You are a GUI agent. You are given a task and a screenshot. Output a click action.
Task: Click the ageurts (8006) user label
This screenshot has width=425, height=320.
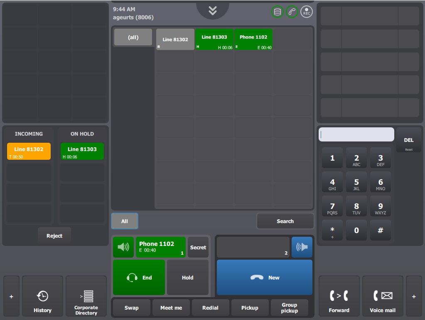click(x=133, y=17)
